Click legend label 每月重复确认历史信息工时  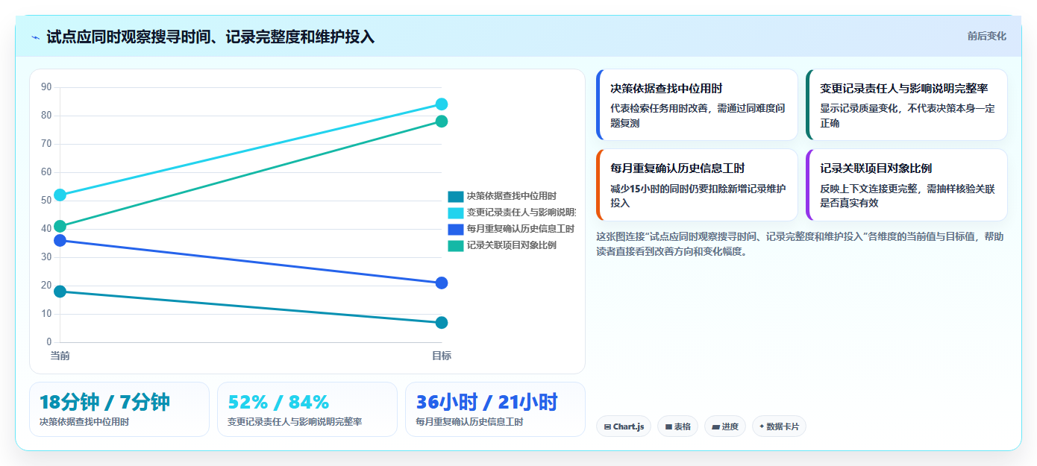pos(521,229)
